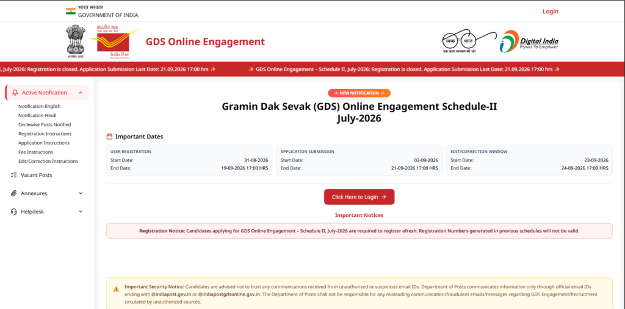
Task: Click the 21-09-2026 17:00 HRS end date
Action: coord(414,168)
